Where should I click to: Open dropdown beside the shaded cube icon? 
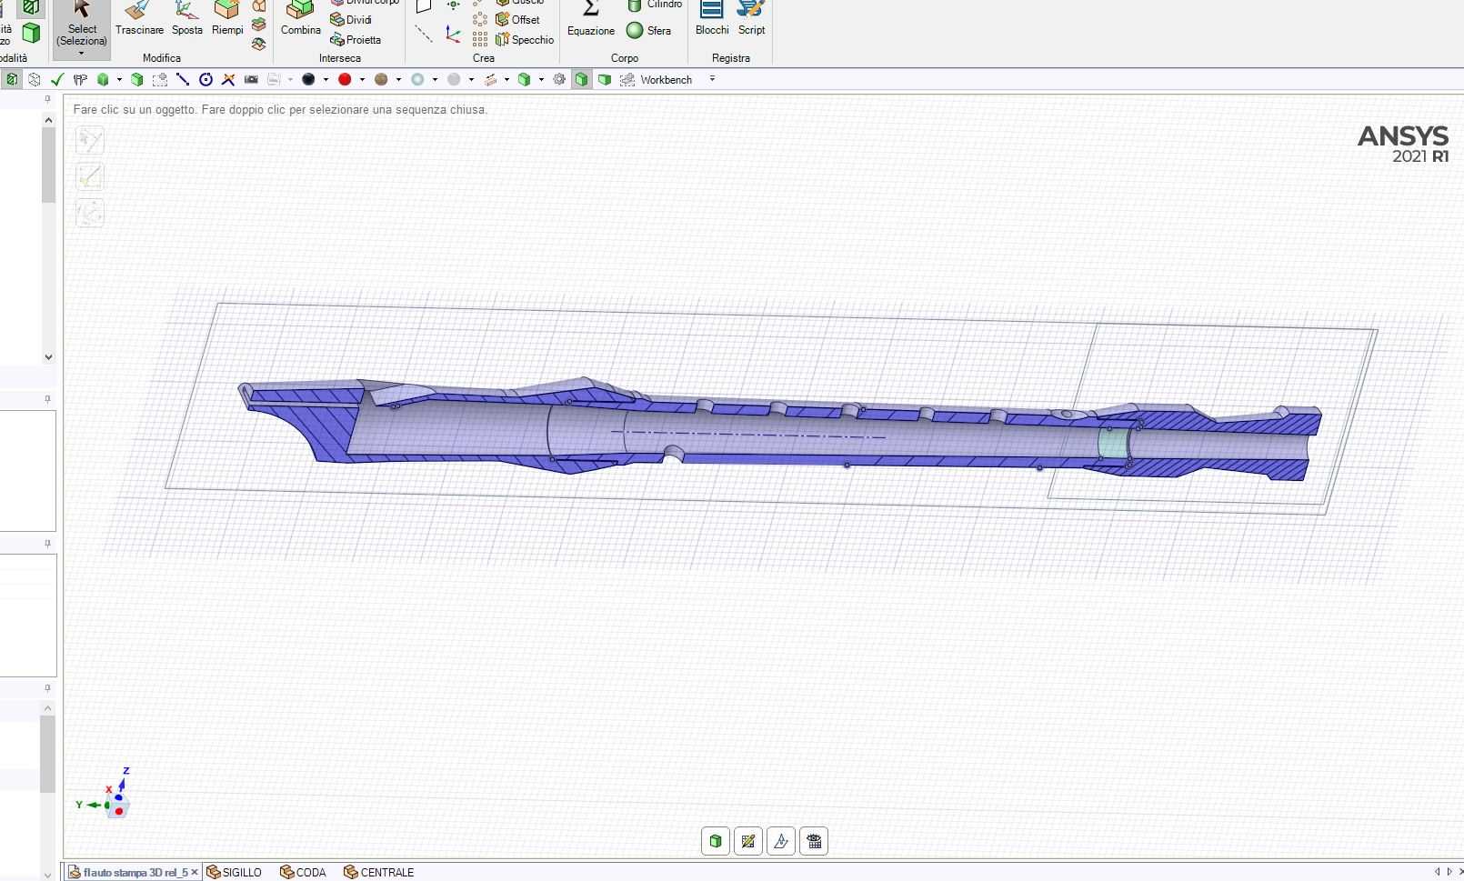click(119, 80)
